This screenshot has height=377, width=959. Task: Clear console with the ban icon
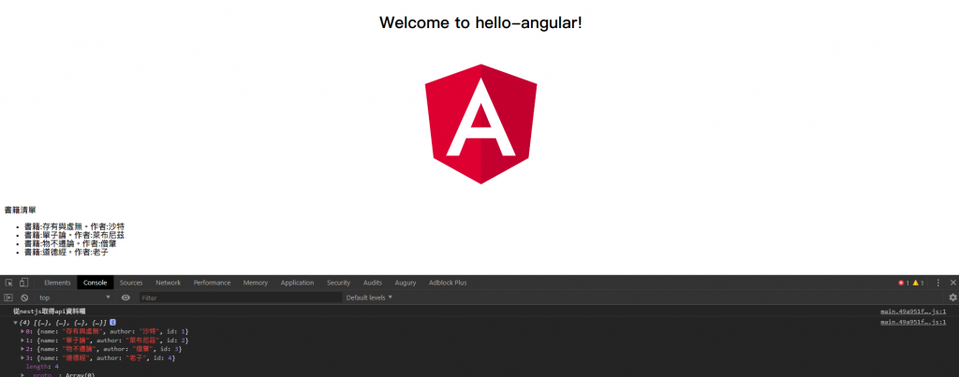(x=24, y=297)
